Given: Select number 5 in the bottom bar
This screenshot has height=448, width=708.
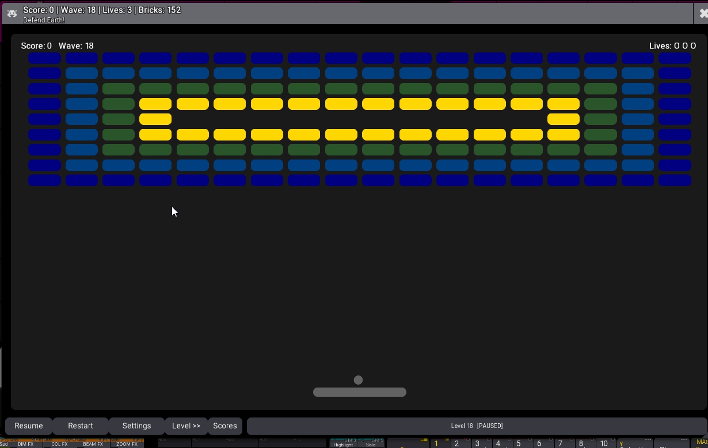Looking at the screenshot, I should pos(519,443).
